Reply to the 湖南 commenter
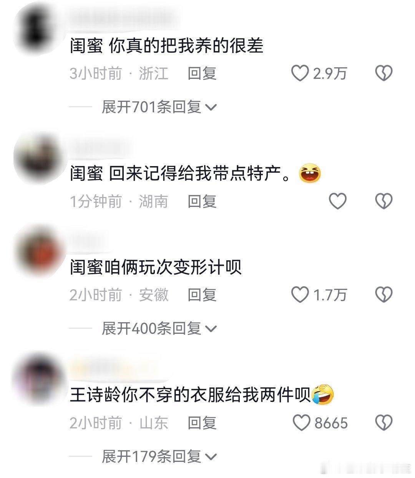 click(x=202, y=201)
